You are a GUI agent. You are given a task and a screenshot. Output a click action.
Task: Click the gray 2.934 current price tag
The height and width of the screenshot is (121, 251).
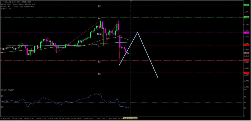coord(246,53)
